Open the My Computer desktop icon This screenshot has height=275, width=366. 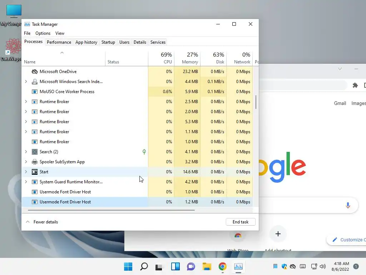pyautogui.click(x=14, y=15)
